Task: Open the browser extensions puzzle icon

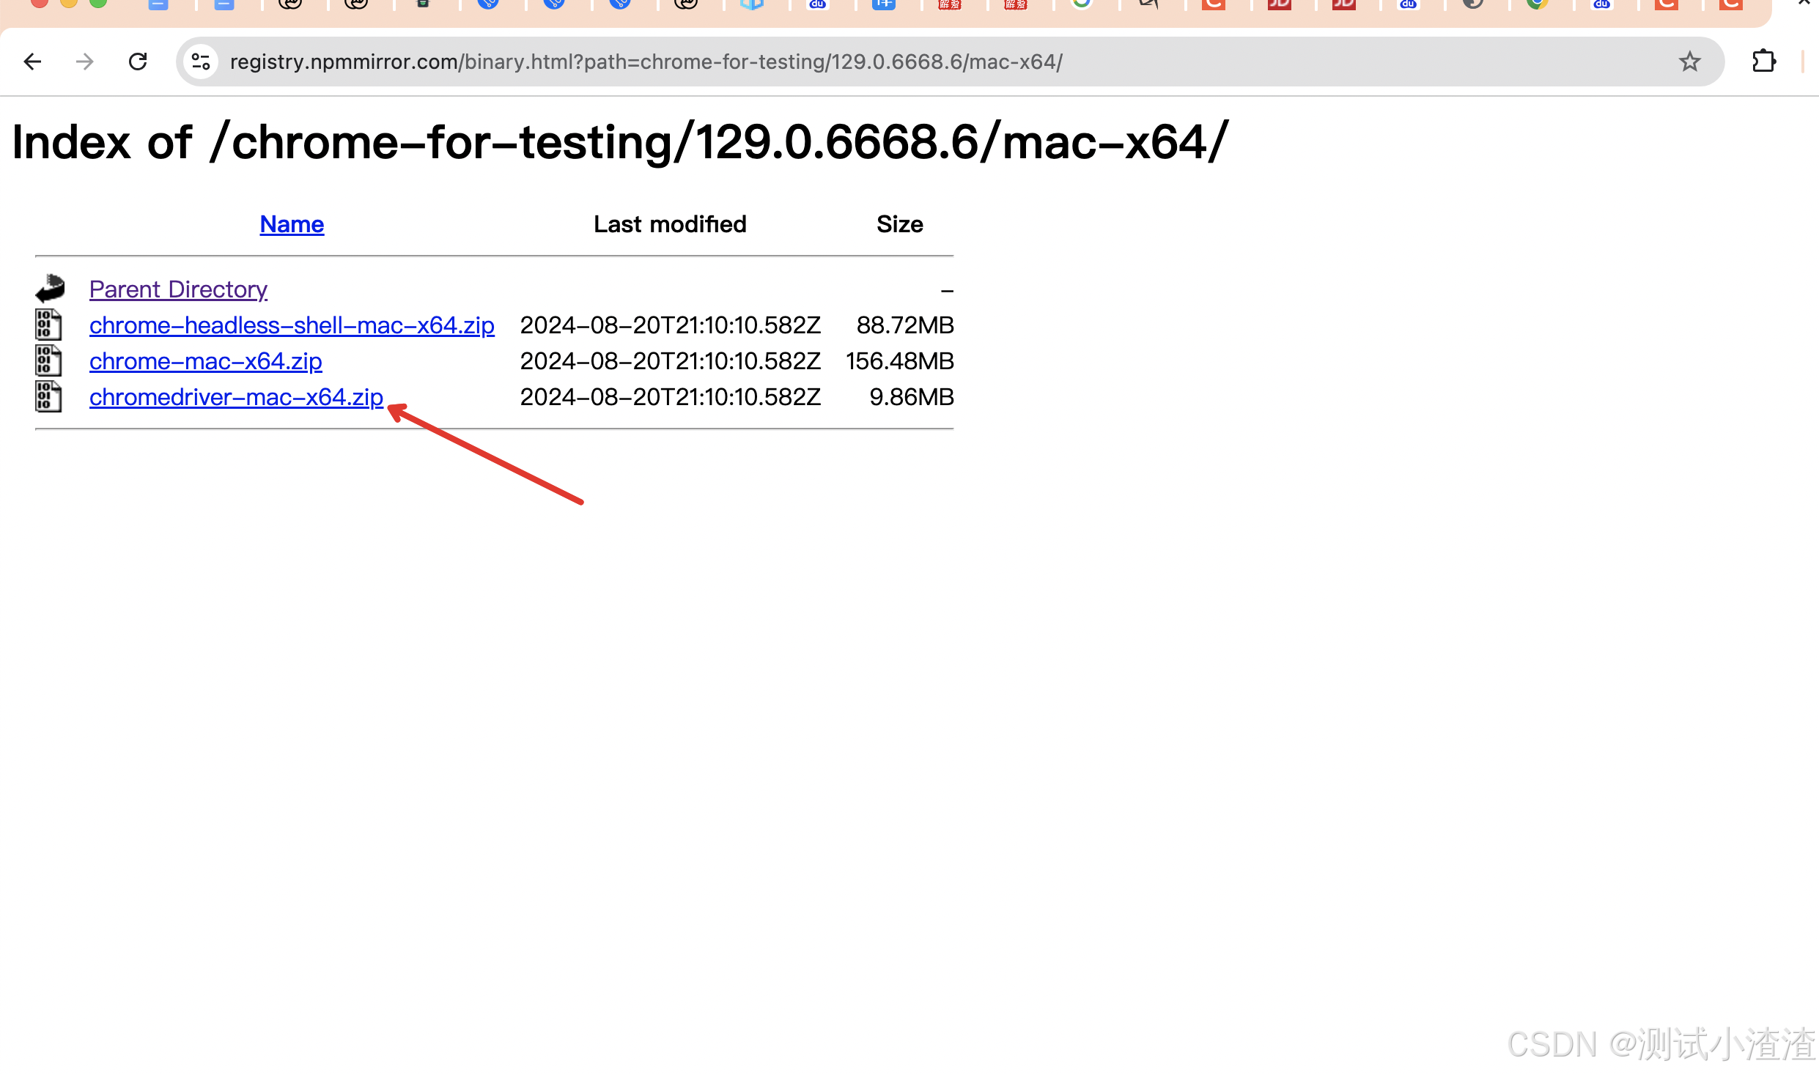Action: pos(1763,62)
